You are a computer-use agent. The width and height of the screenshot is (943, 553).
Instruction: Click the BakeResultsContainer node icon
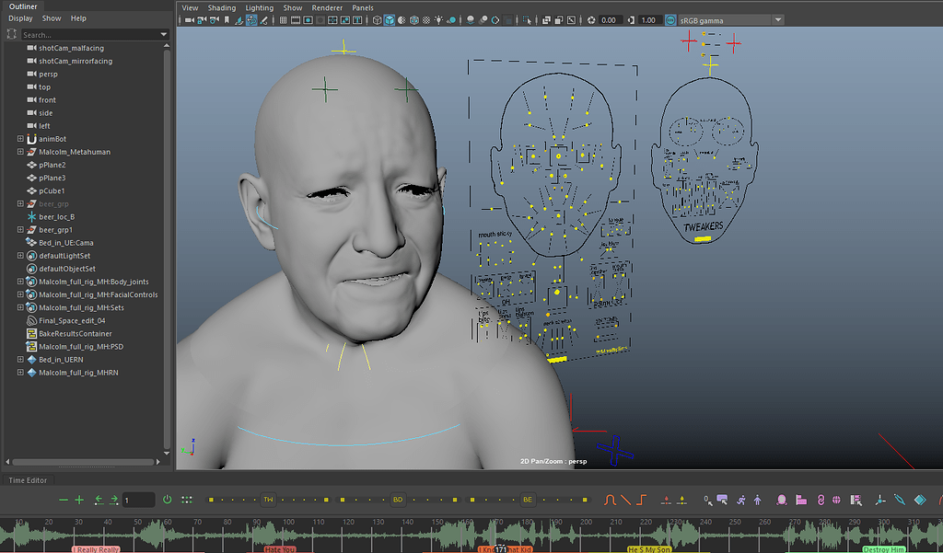point(32,333)
